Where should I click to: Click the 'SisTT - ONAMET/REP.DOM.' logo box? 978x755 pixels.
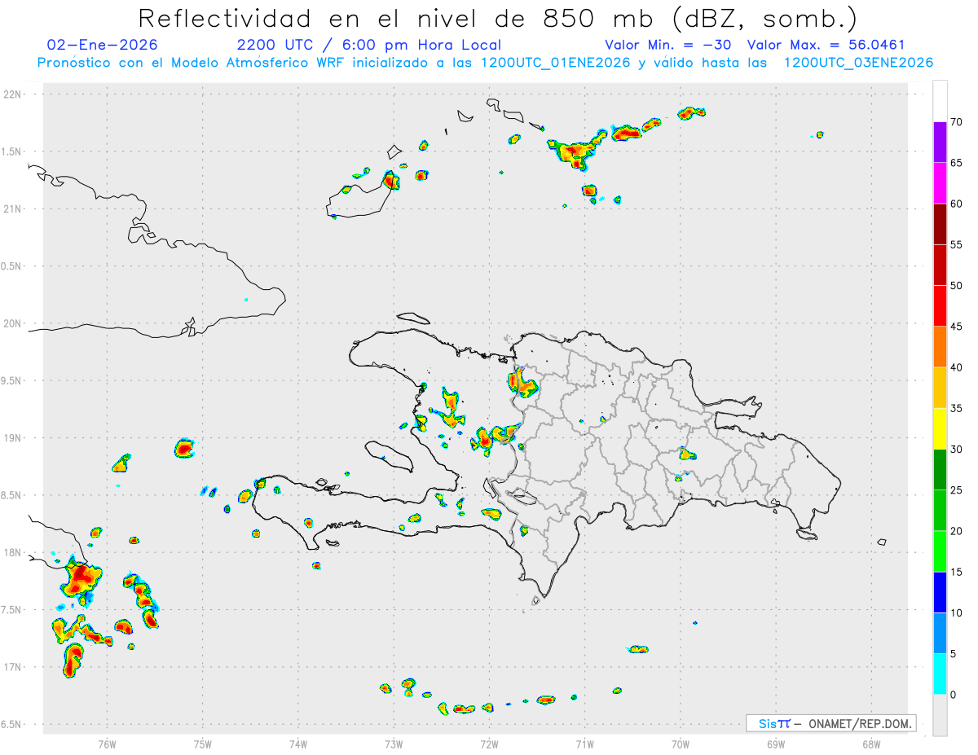click(x=830, y=723)
